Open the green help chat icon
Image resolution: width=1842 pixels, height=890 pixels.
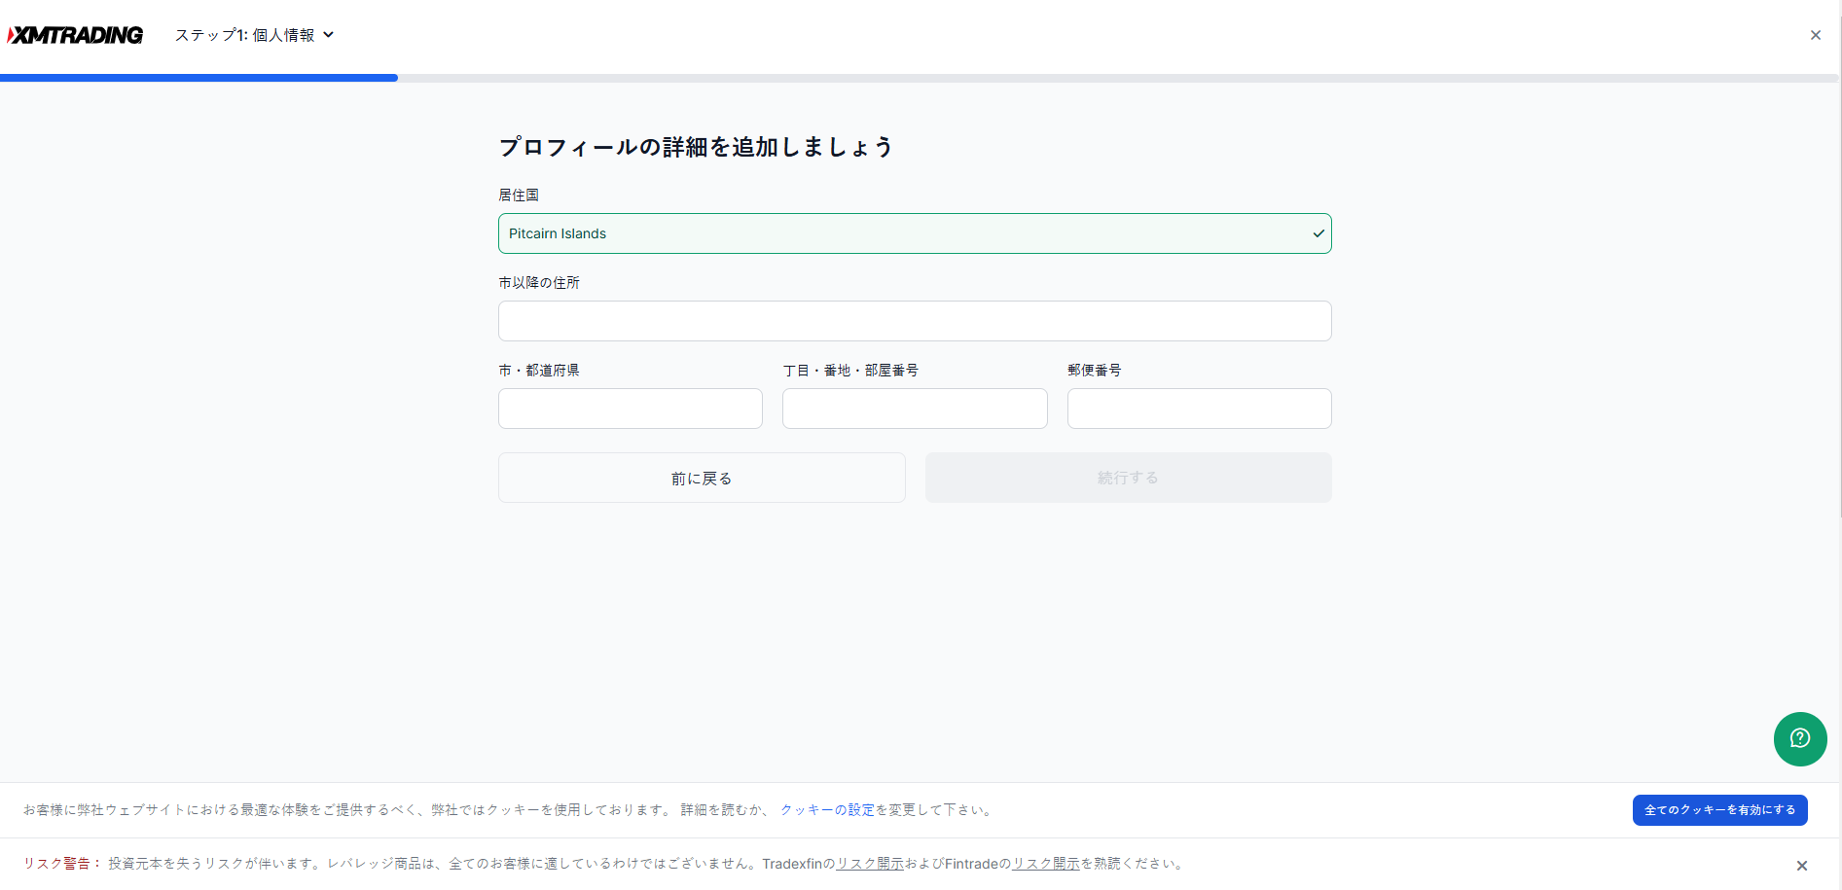coord(1800,739)
